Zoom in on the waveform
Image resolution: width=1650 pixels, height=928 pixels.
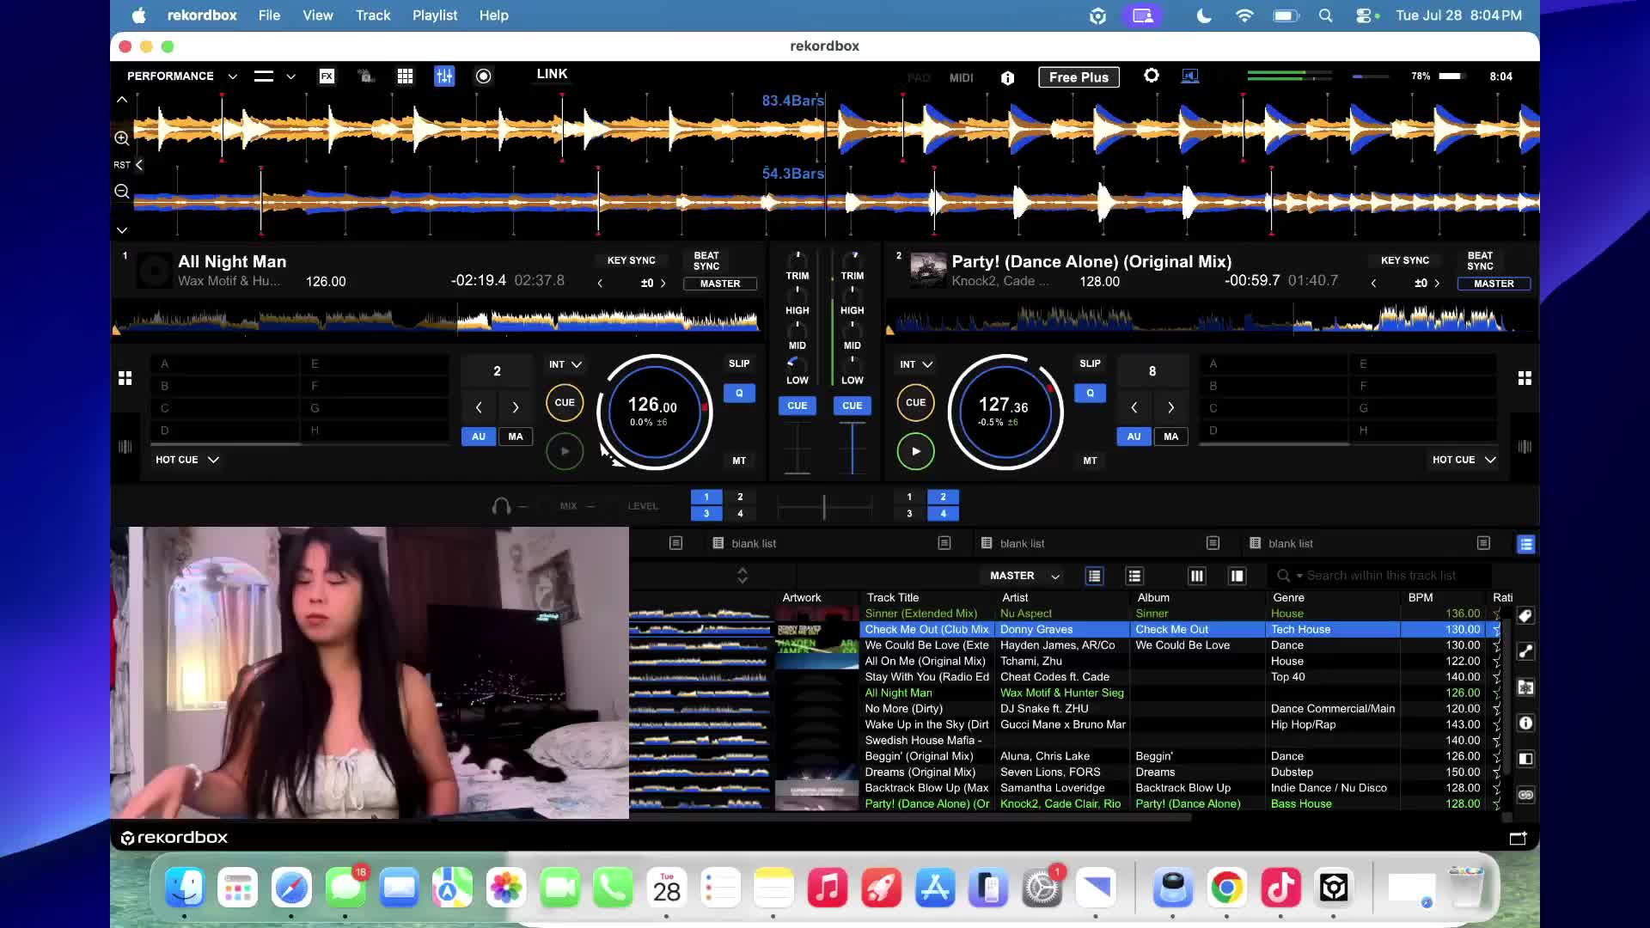coord(122,138)
